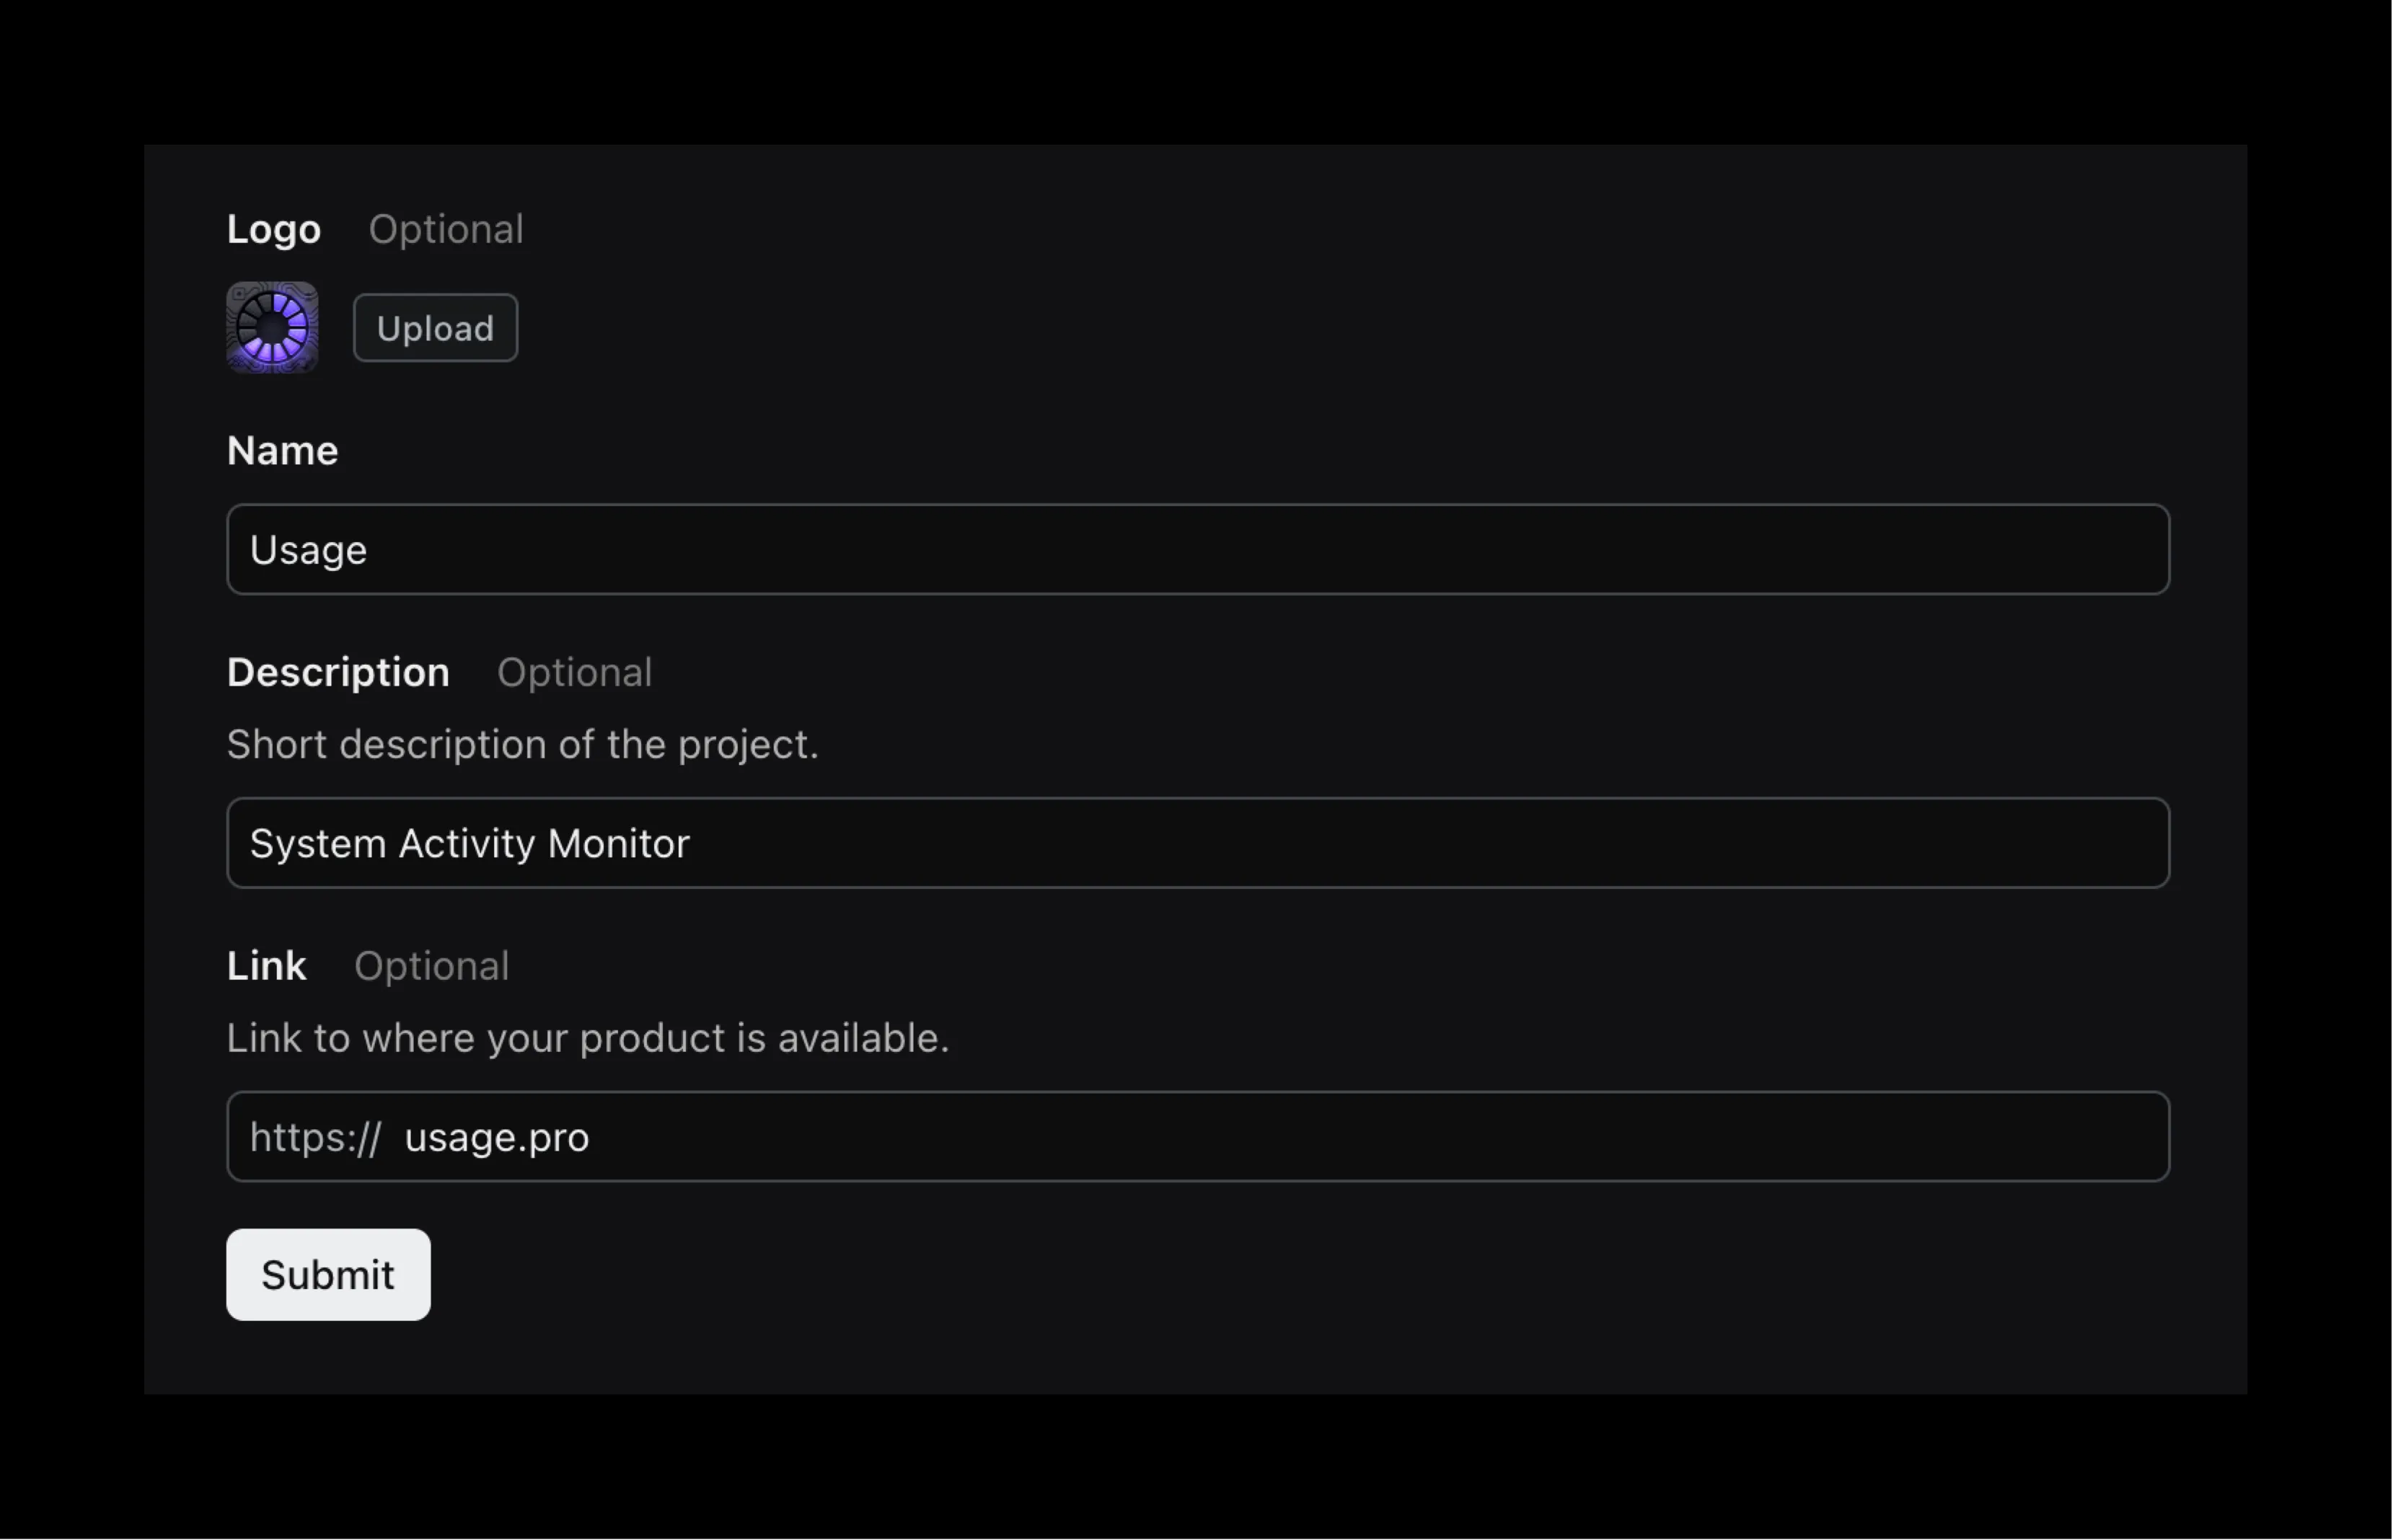Screen dimensions: 2393x1540
Task: Select the Link URL input field
Action: click(1300, 1137)
